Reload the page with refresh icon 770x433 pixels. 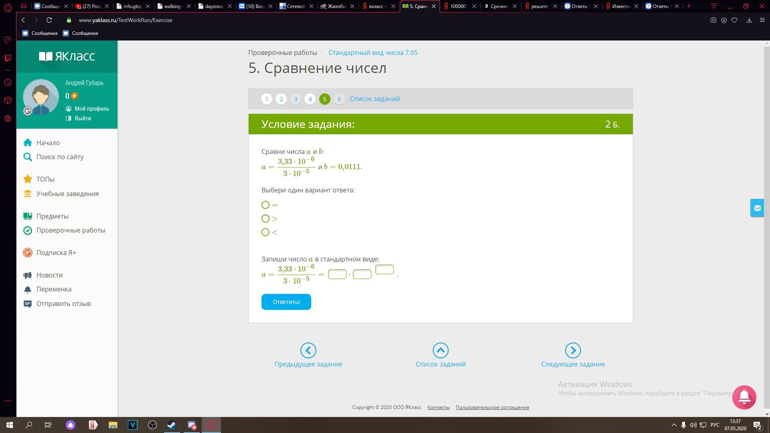pos(49,20)
